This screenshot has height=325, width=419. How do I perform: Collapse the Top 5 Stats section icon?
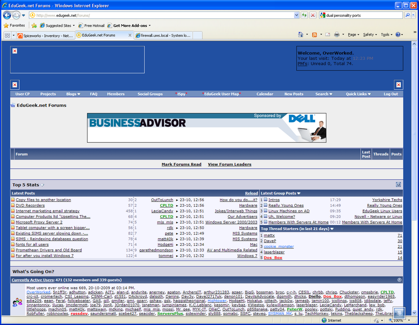tap(398, 185)
